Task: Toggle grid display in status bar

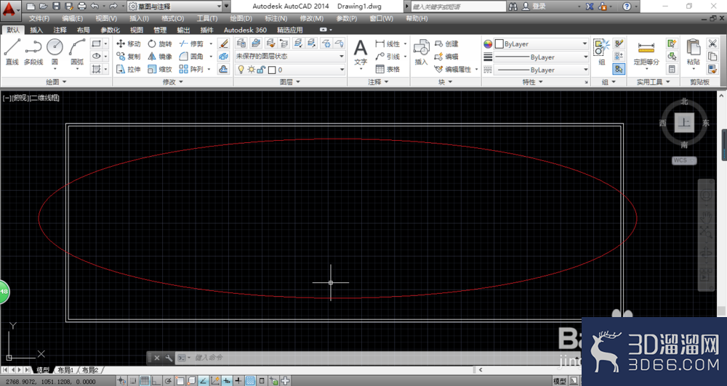Action: tap(145, 381)
